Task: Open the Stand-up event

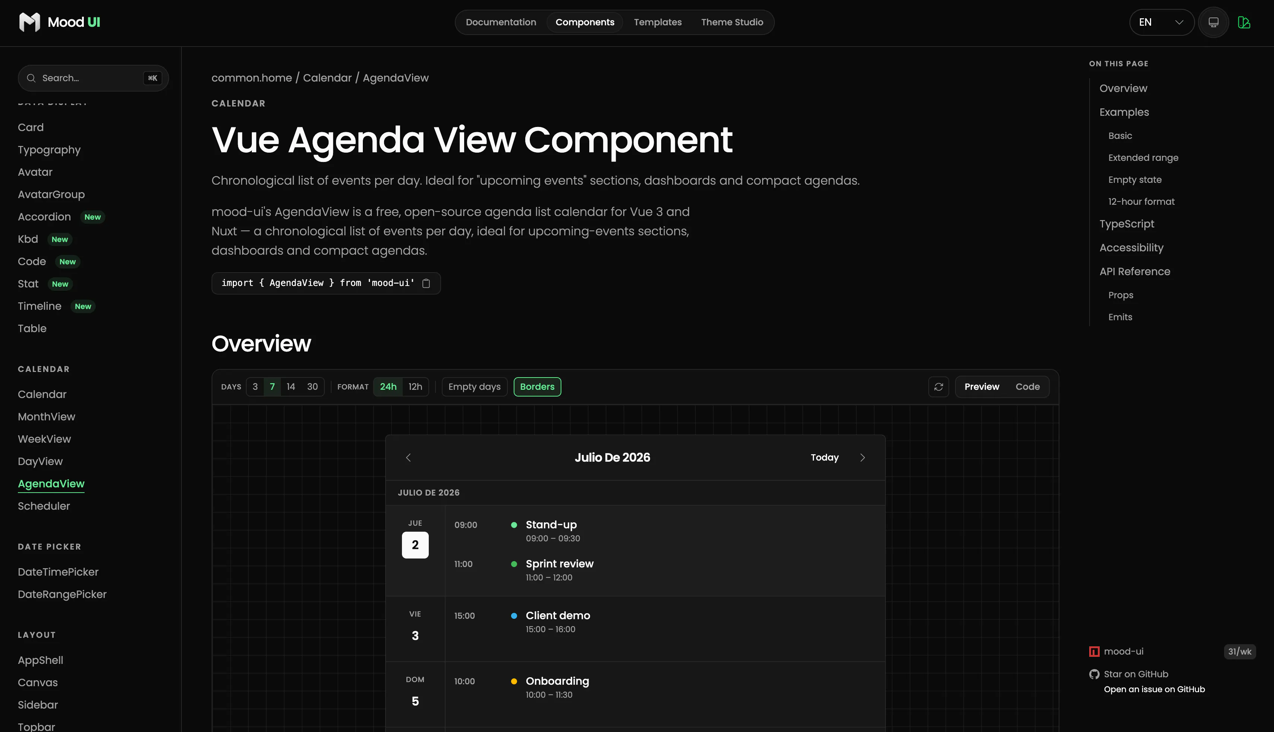Action: tap(551, 525)
